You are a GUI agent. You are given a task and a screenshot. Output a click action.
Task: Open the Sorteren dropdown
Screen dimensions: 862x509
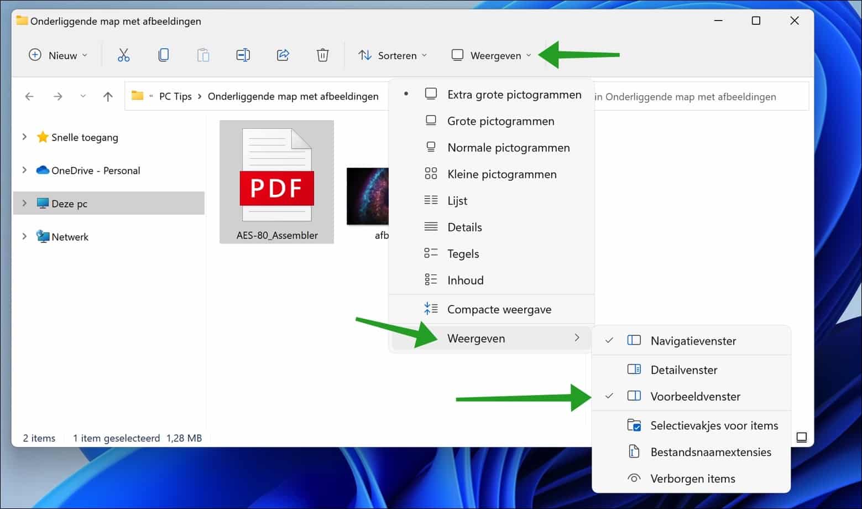[x=393, y=55]
